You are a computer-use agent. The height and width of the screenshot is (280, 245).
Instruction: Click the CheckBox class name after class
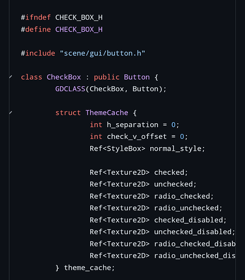pyautogui.click(x=64, y=77)
